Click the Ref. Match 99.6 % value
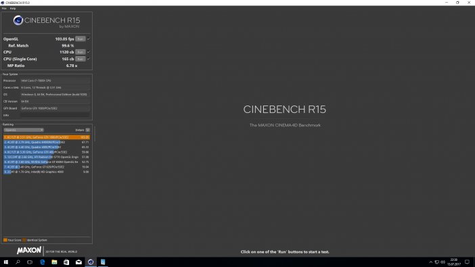 point(68,45)
